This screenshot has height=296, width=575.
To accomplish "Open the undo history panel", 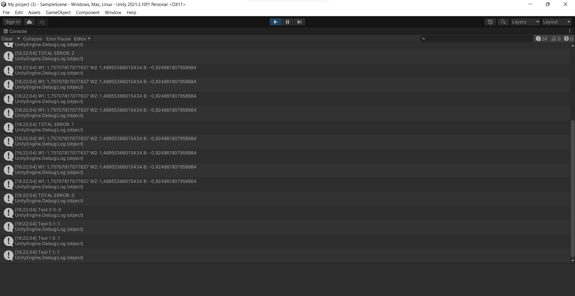I will click(x=490, y=22).
